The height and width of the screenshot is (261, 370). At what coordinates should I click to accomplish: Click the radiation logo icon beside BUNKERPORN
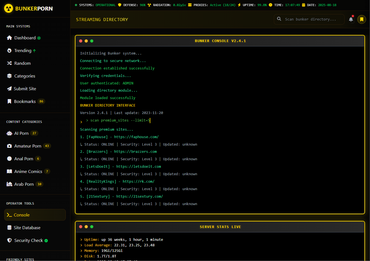(x=9, y=9)
